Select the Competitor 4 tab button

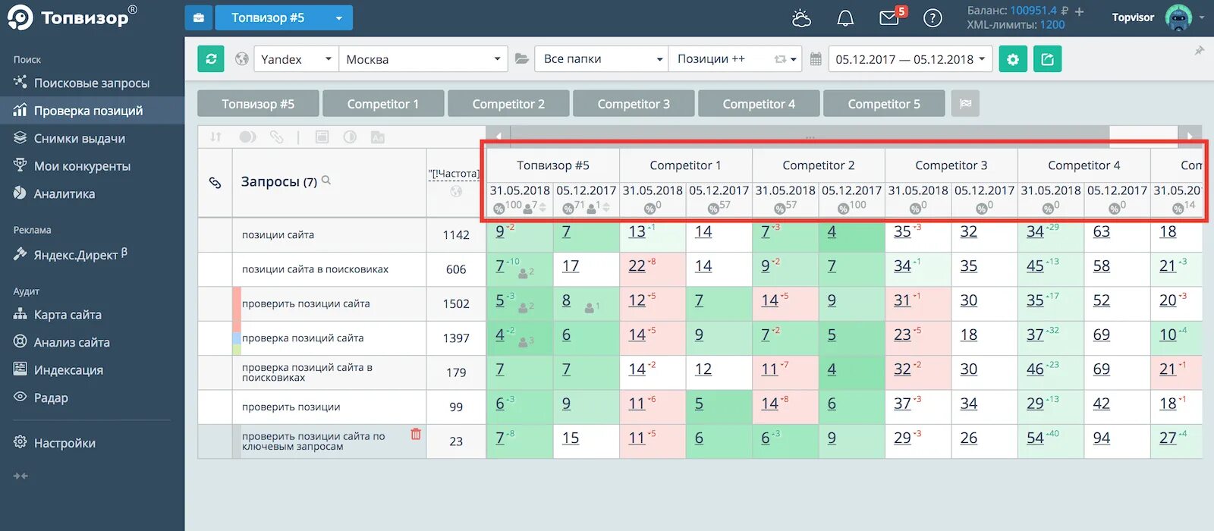pyautogui.click(x=759, y=104)
